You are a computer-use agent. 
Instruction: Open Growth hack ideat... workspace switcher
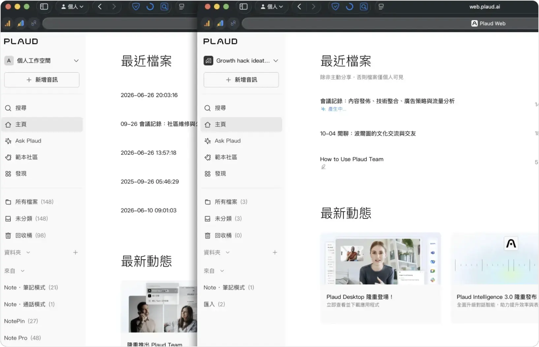click(241, 61)
